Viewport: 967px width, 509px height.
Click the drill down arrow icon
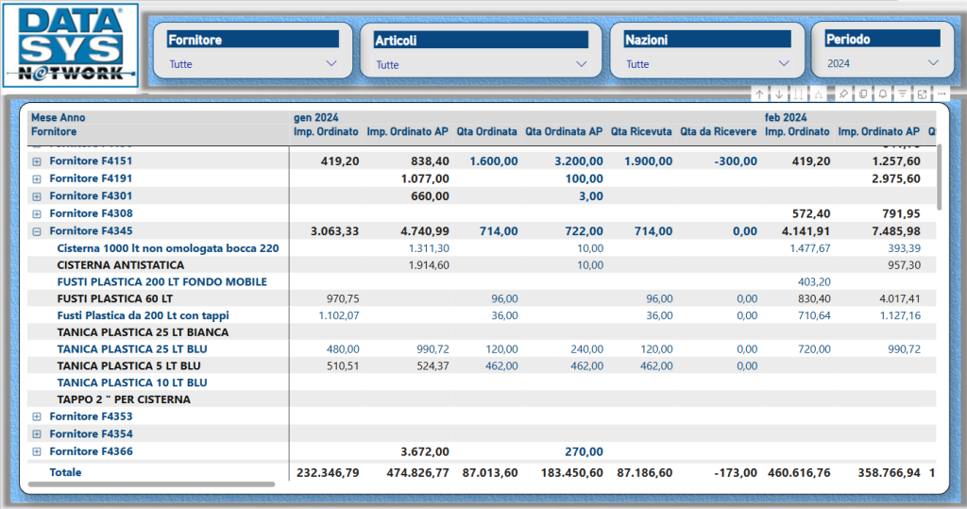(x=779, y=93)
